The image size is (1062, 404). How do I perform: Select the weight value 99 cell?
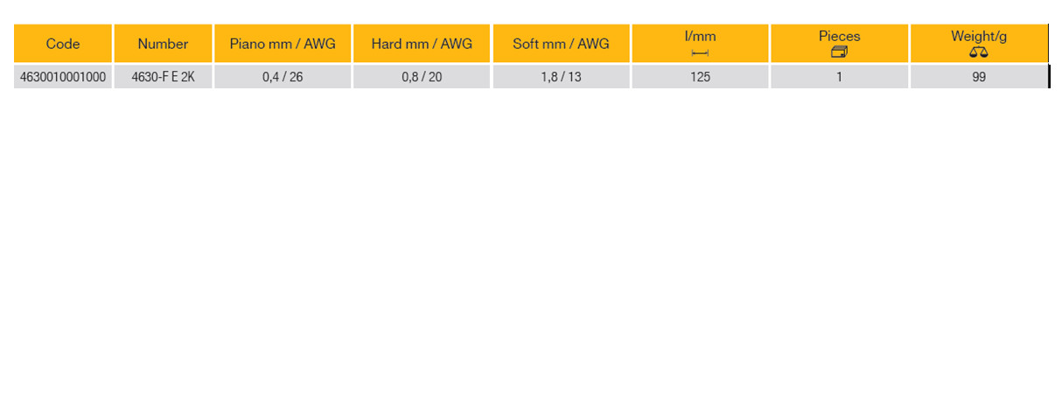[979, 77]
